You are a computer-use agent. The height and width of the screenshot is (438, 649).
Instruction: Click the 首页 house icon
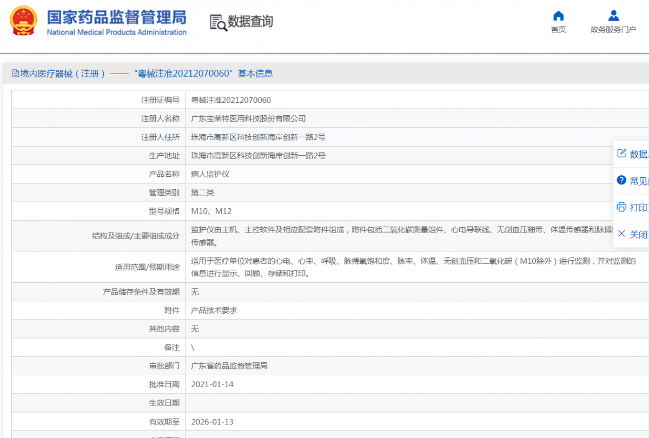558,16
